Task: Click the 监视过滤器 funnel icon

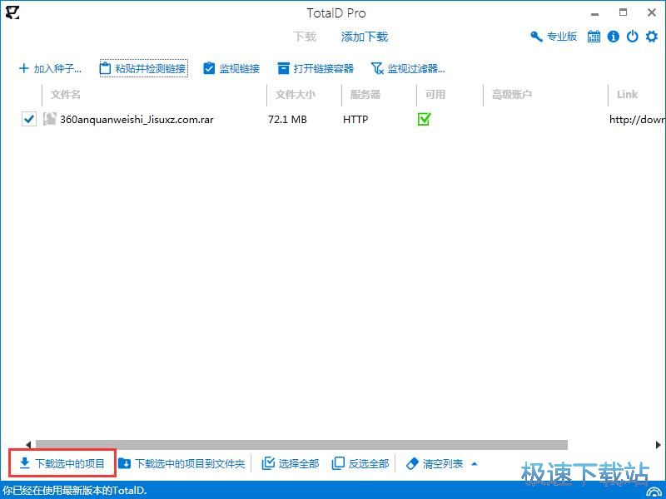Action: click(377, 68)
